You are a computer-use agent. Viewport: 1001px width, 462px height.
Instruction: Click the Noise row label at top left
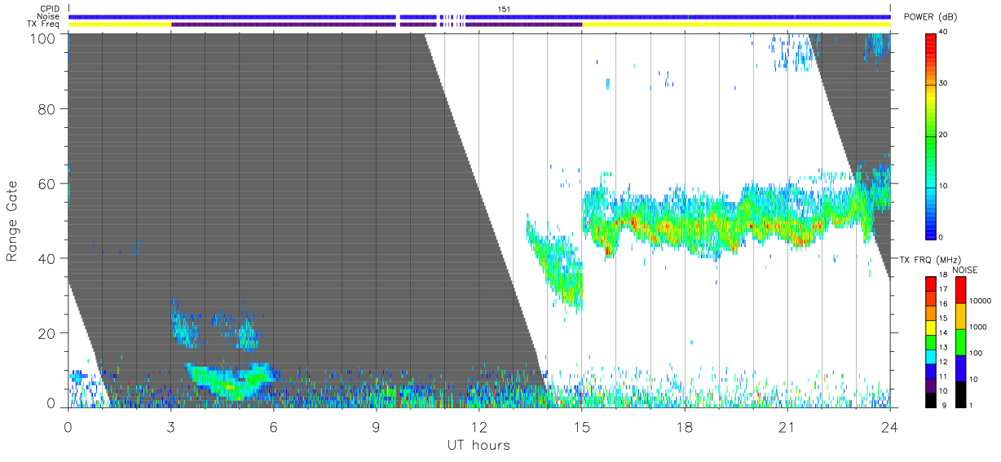click(x=49, y=16)
